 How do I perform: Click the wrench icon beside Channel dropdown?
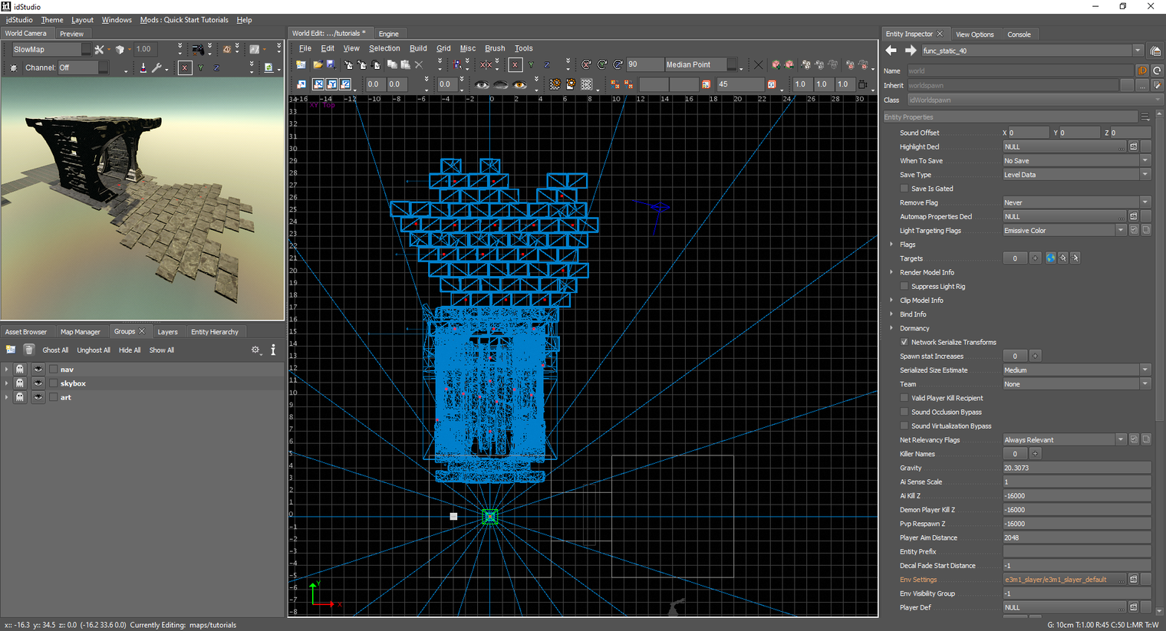(x=157, y=67)
